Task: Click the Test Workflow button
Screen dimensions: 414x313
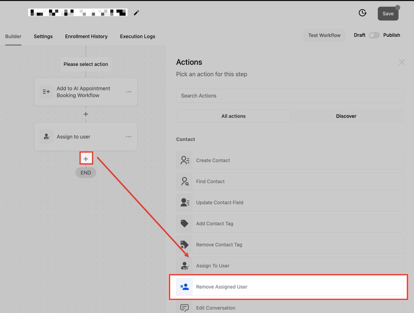Action: (324, 35)
